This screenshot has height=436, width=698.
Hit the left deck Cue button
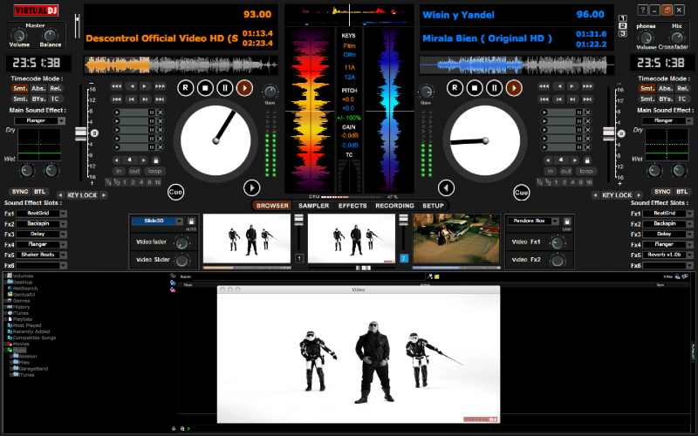click(x=176, y=192)
